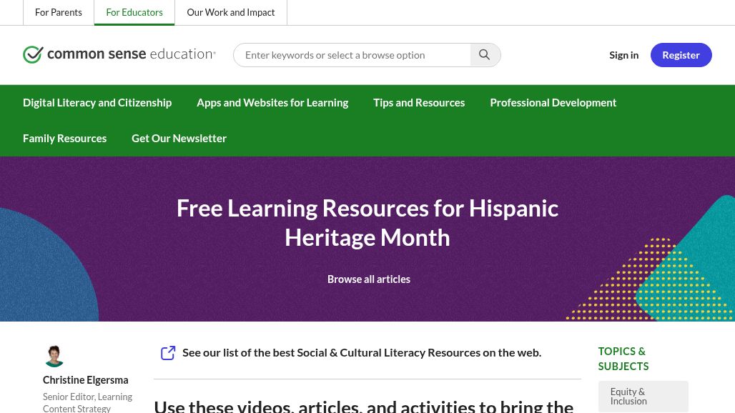Select the For Educators tab
Viewport: 735px width, 413px height.
134,12
